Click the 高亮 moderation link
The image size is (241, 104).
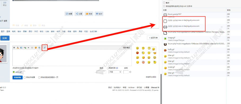coord(14,31)
